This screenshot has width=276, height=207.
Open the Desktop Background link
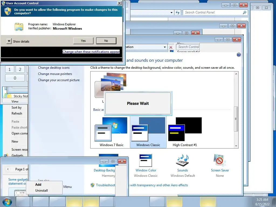(104, 170)
